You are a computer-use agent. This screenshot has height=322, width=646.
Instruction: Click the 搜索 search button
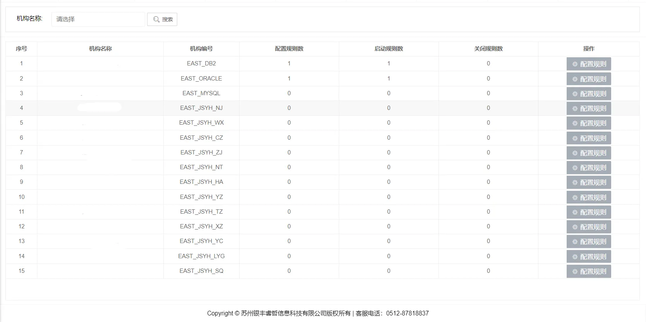[162, 19]
